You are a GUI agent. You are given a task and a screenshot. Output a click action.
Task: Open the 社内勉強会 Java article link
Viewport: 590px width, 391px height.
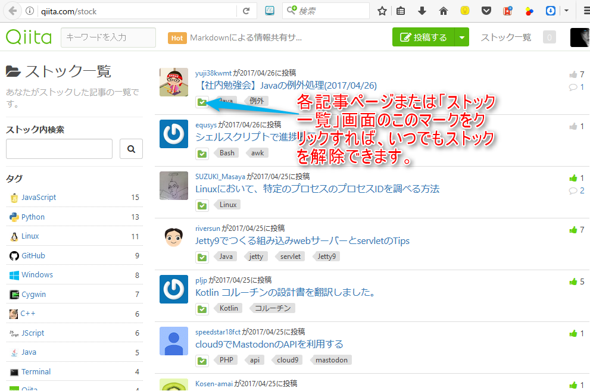[x=285, y=86]
